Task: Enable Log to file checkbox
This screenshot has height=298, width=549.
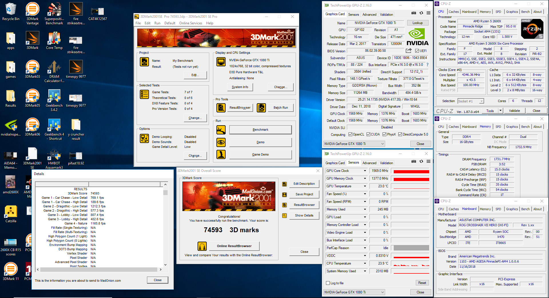Action: click(328, 283)
